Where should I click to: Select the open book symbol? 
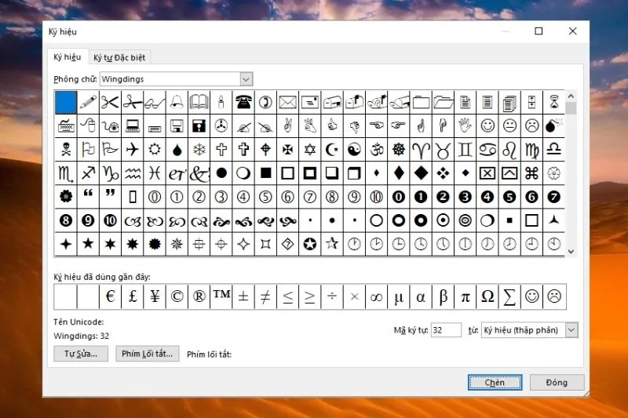coord(199,103)
